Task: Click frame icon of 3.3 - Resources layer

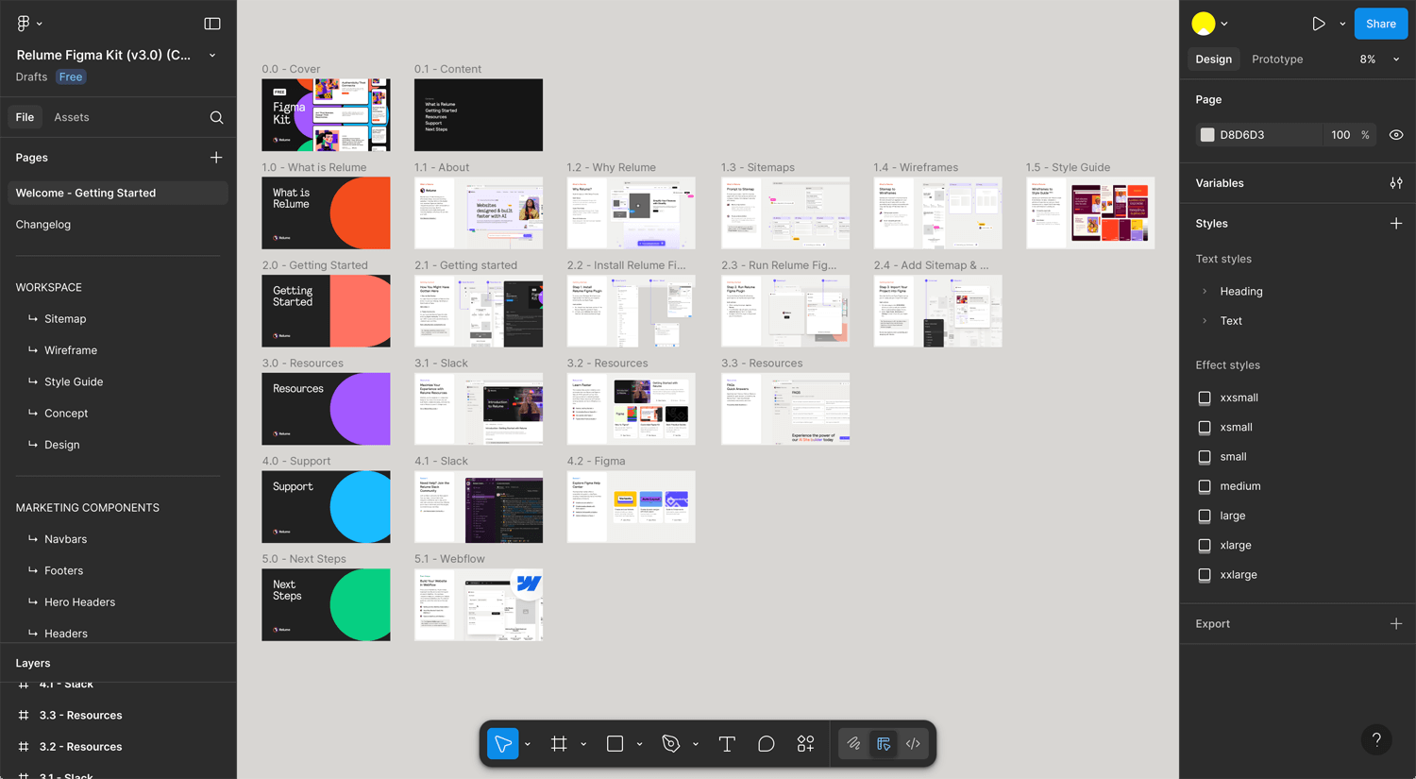Action: click(24, 716)
